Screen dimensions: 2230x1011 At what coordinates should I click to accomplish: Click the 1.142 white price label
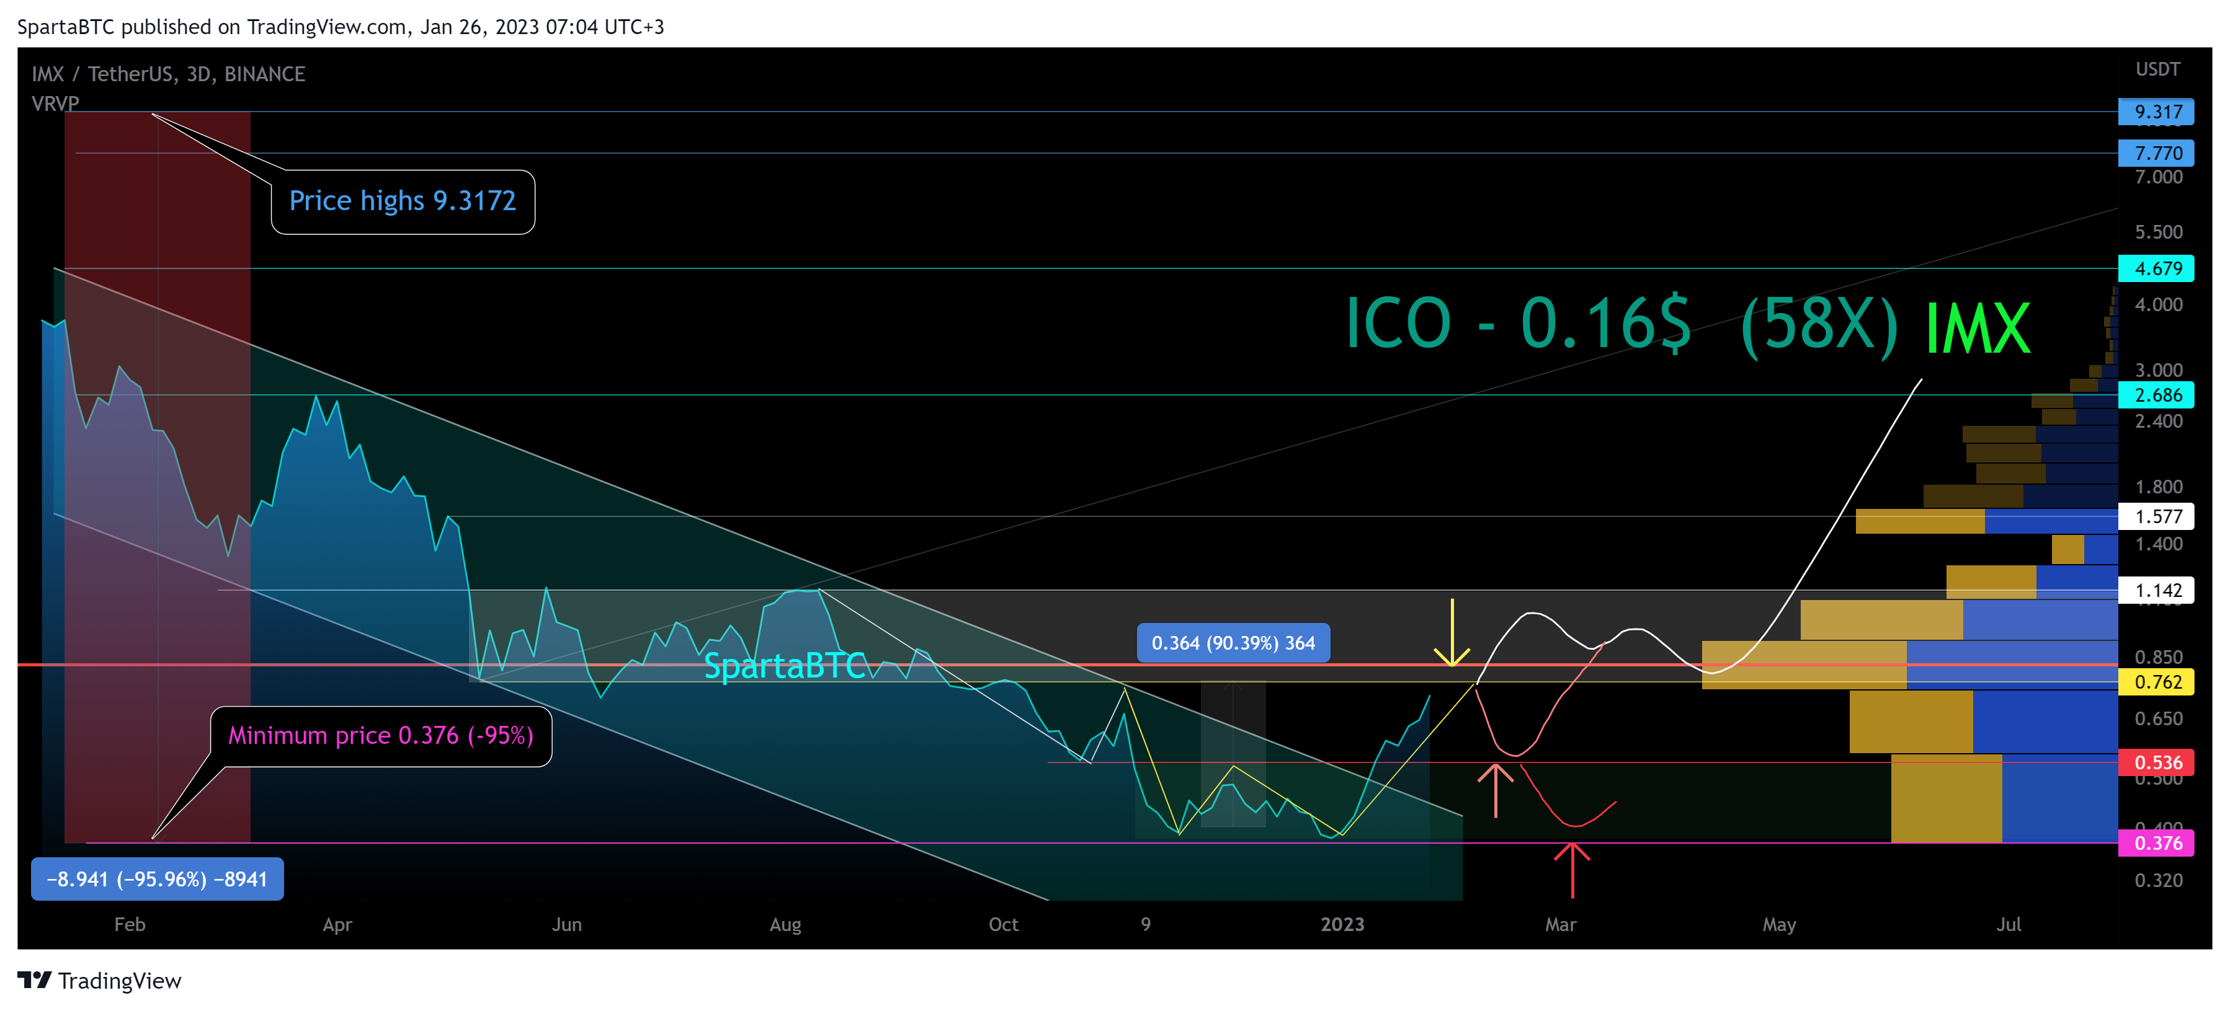click(2156, 591)
